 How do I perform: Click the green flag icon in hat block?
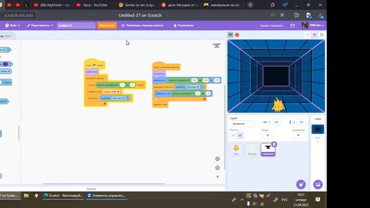click(x=94, y=65)
